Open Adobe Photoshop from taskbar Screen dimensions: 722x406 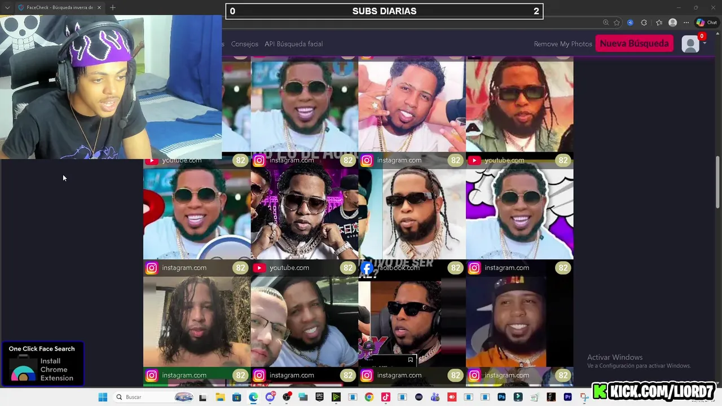[x=501, y=397]
